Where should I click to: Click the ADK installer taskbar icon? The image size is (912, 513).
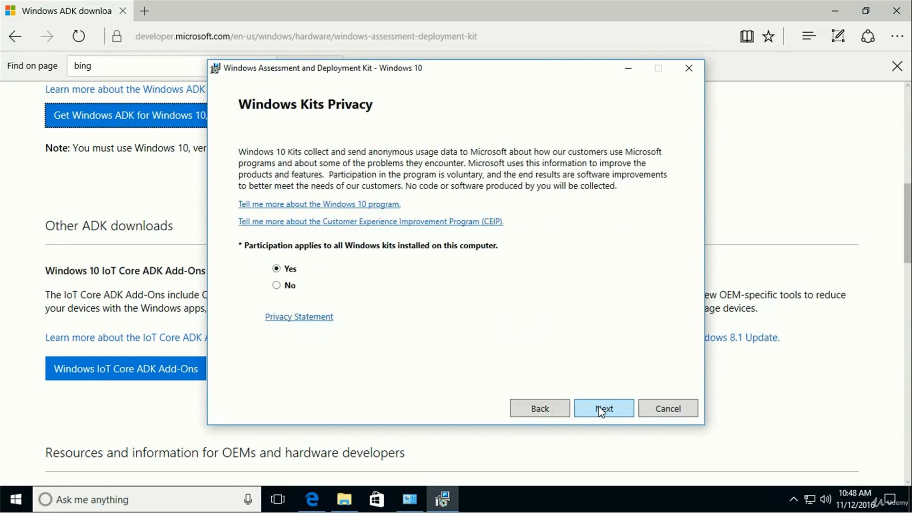(x=442, y=499)
